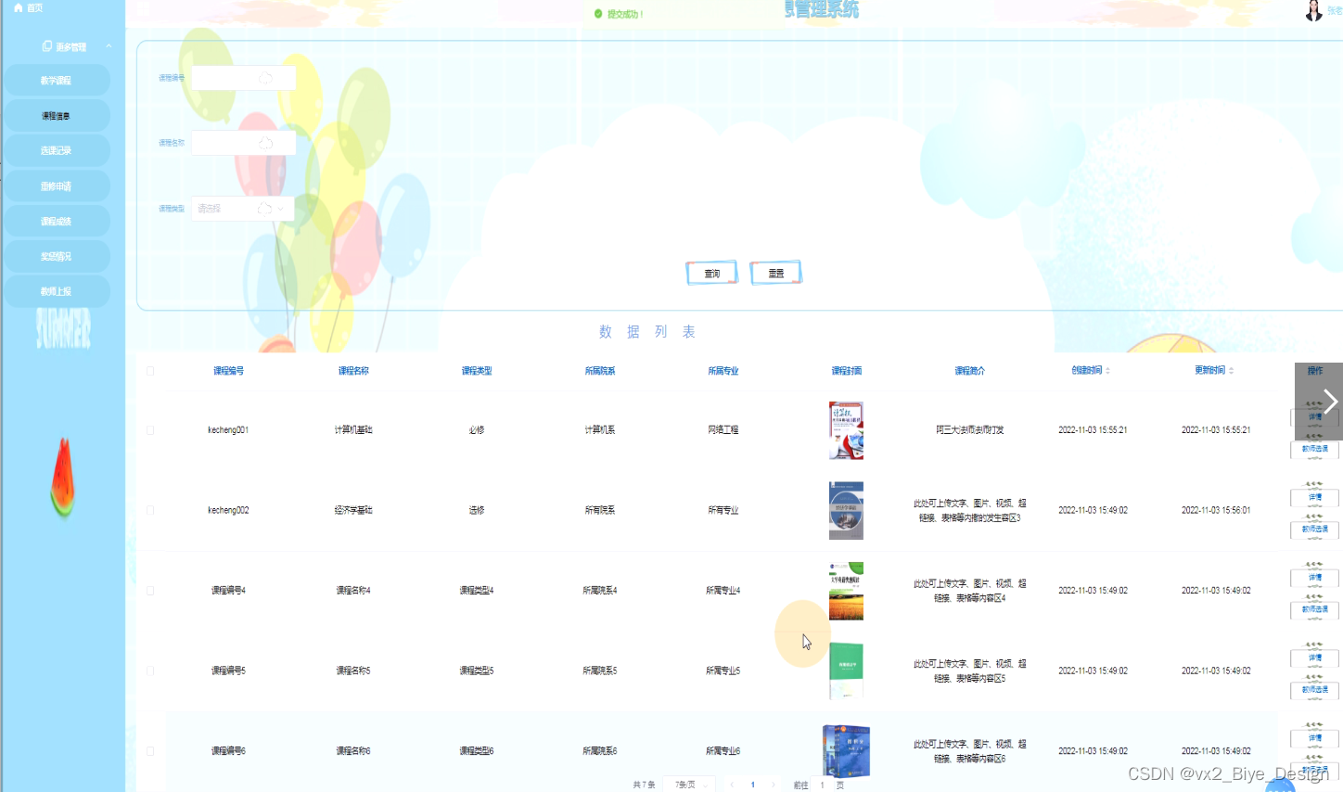1343x792 pixels.
Task: Click 详情 button in 课程编号6 row
Action: click(x=1315, y=738)
